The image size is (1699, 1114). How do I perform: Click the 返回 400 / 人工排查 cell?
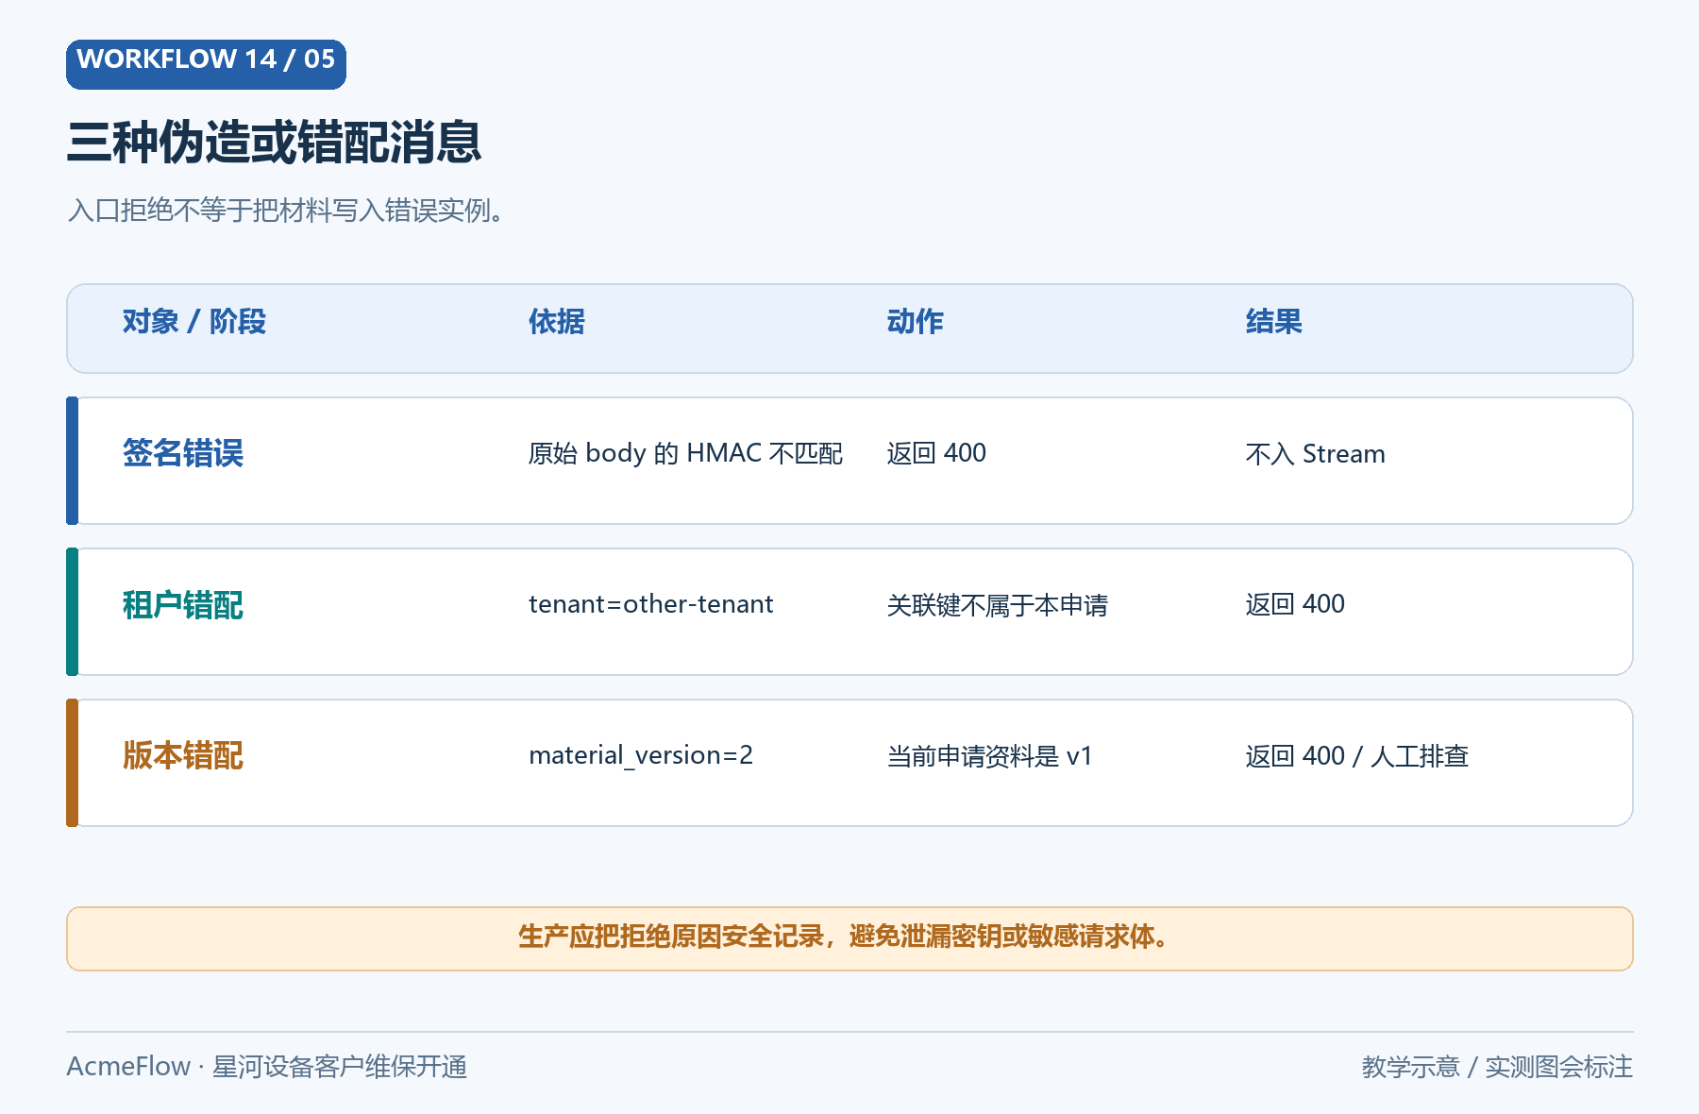1357,756
